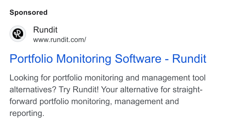Open the Portfolio Monitoring Software - Rundit link
The image size is (225, 126).
[x=108, y=59]
